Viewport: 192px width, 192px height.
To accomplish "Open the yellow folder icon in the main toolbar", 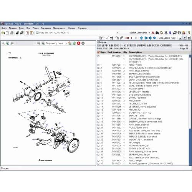I will pyautogui.click(x=3, y=33).
